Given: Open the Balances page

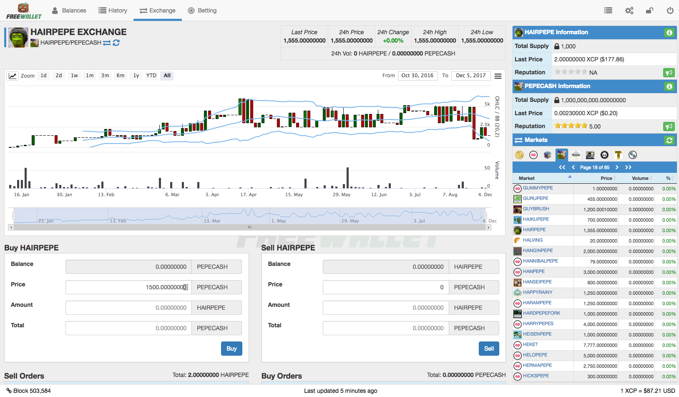Looking at the screenshot, I should tap(69, 10).
